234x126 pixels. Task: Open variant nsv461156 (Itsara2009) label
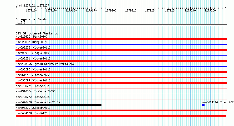pos(33,75)
